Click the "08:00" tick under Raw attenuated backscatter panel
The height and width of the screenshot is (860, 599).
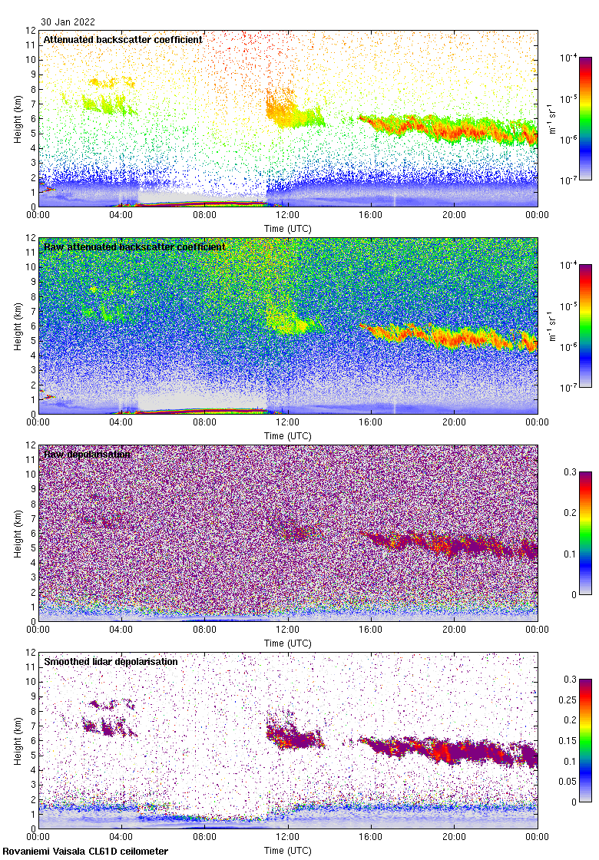204,422
